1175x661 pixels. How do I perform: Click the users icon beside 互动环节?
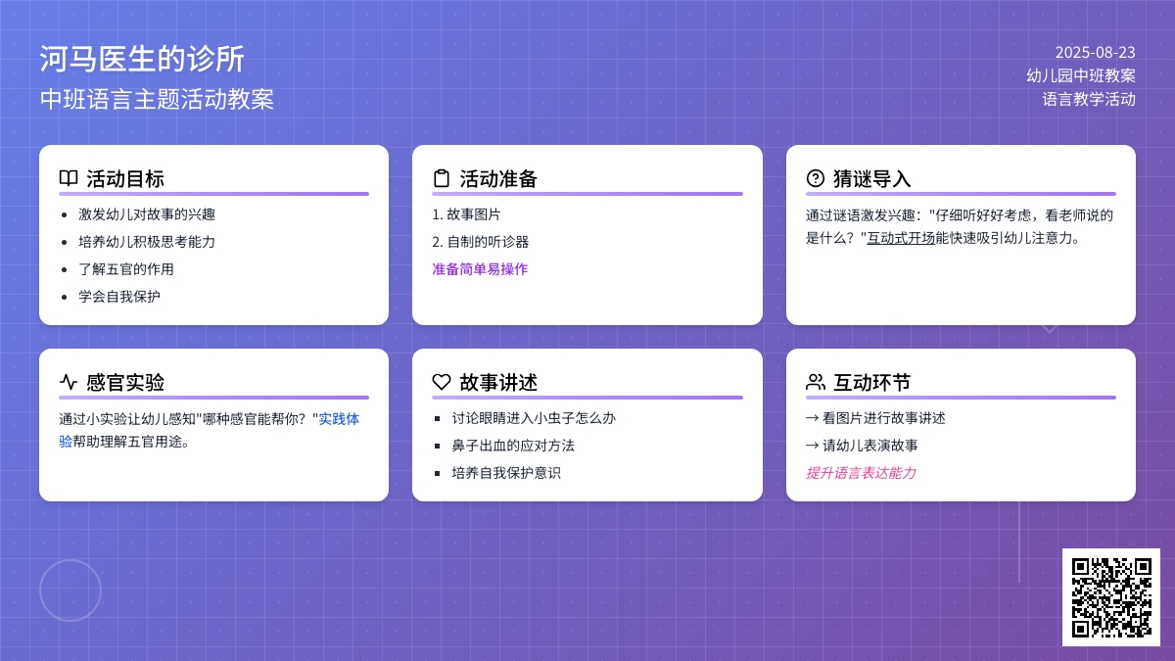coord(816,382)
